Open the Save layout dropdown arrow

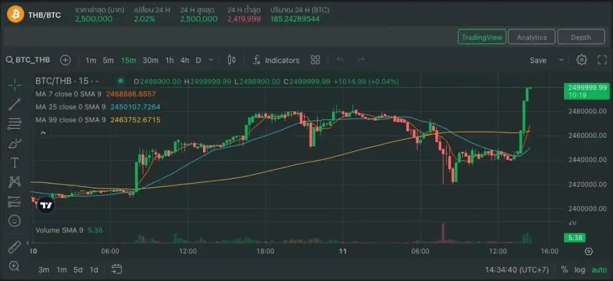561,60
